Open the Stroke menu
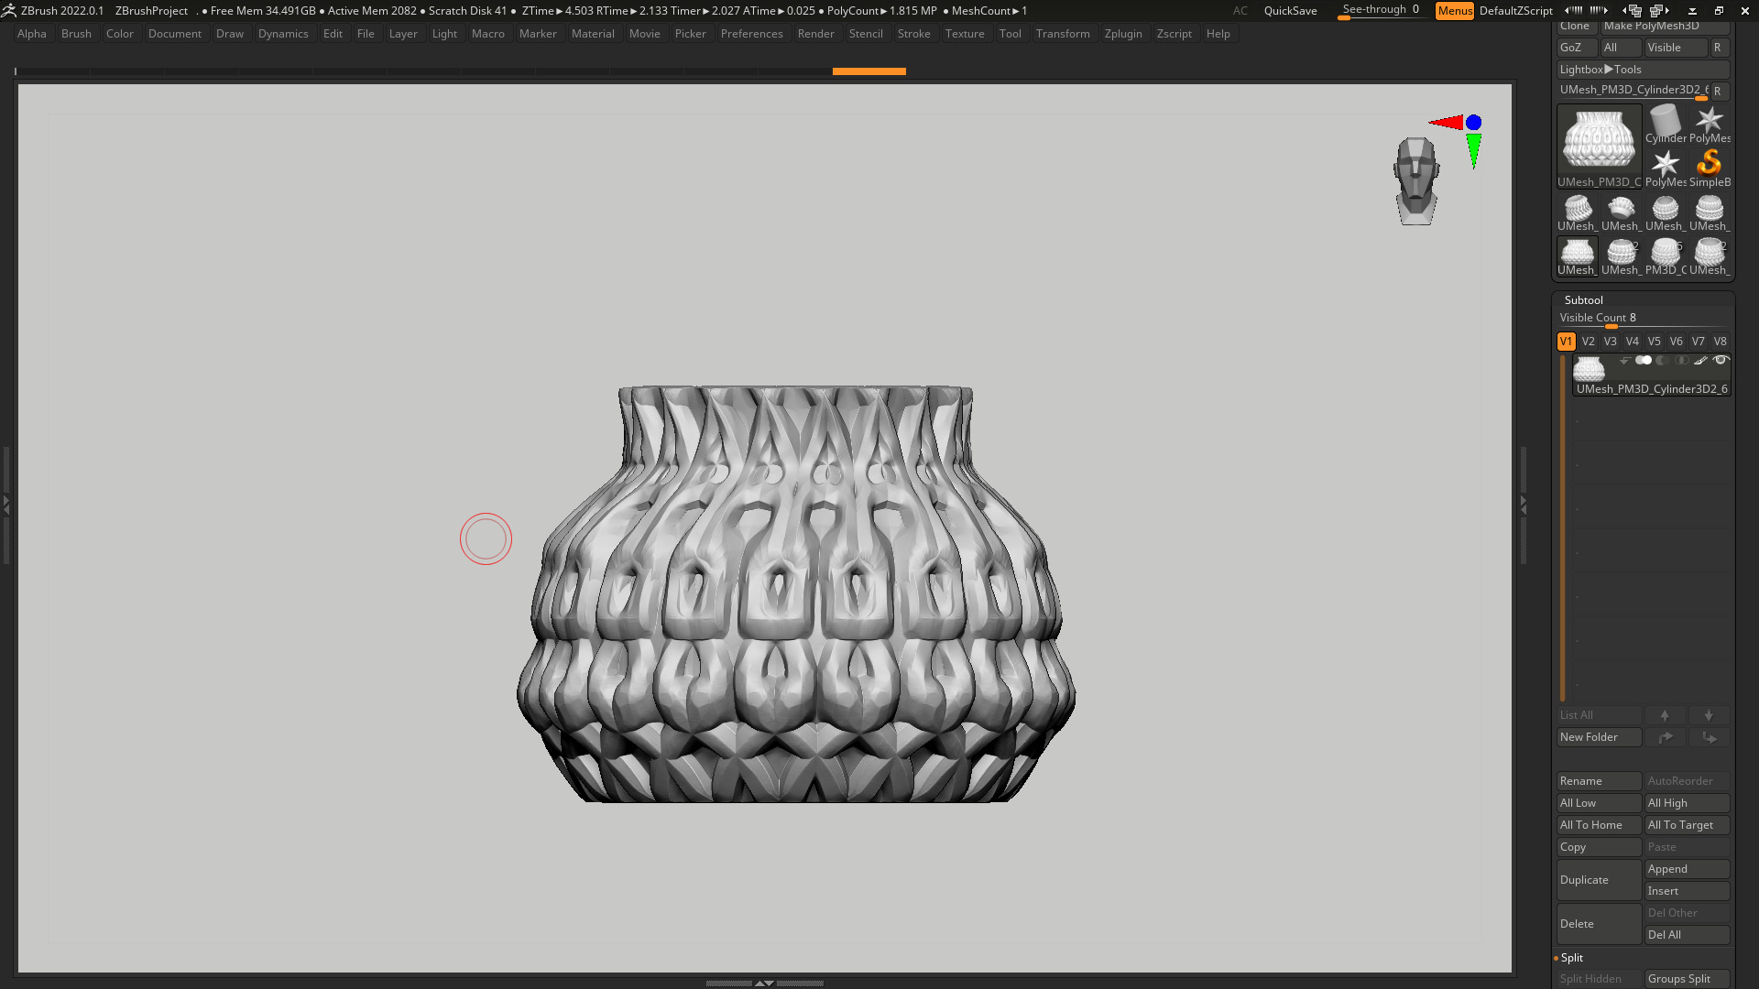The image size is (1759, 989). click(x=913, y=34)
